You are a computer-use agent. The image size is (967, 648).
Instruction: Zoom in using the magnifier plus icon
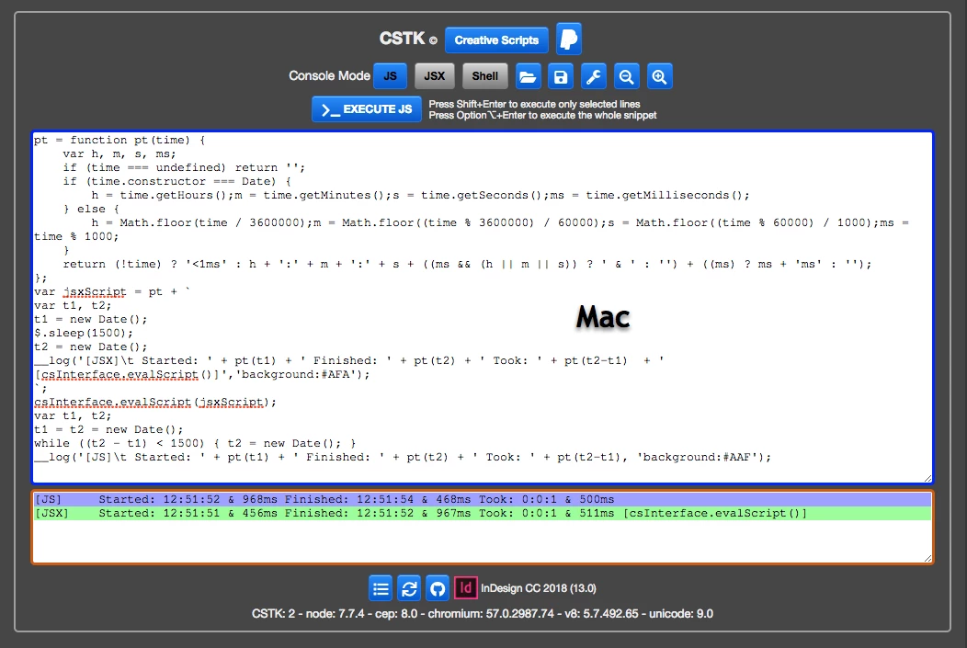click(659, 76)
